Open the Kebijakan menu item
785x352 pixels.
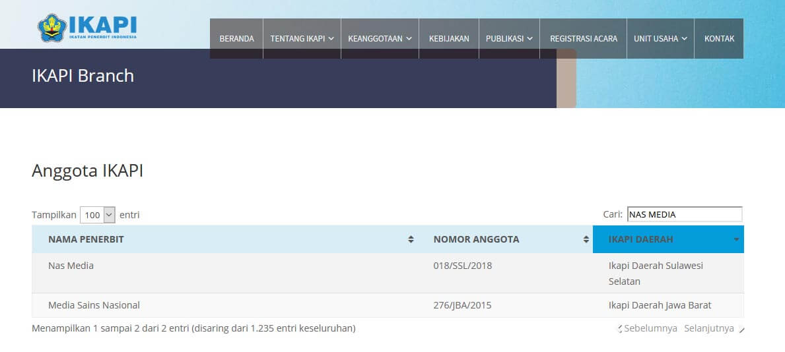tap(449, 39)
